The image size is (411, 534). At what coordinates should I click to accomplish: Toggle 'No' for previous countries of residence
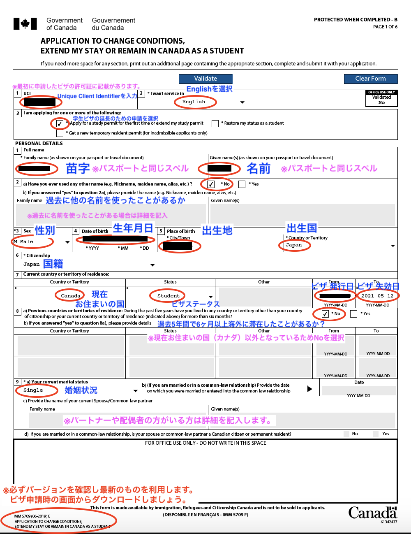pyautogui.click(x=325, y=314)
